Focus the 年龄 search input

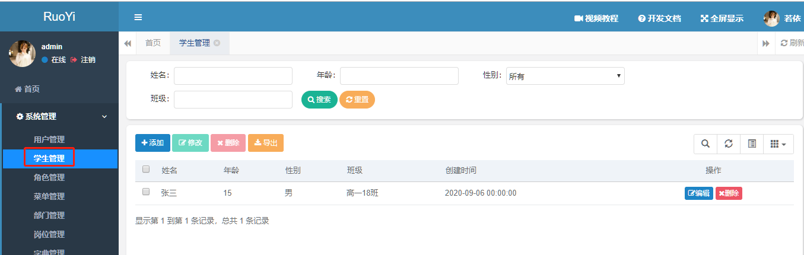[399, 76]
